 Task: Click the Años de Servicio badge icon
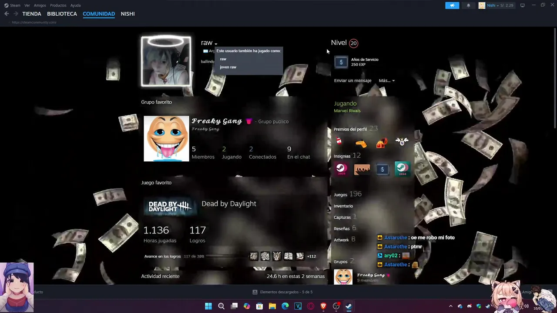(341, 62)
